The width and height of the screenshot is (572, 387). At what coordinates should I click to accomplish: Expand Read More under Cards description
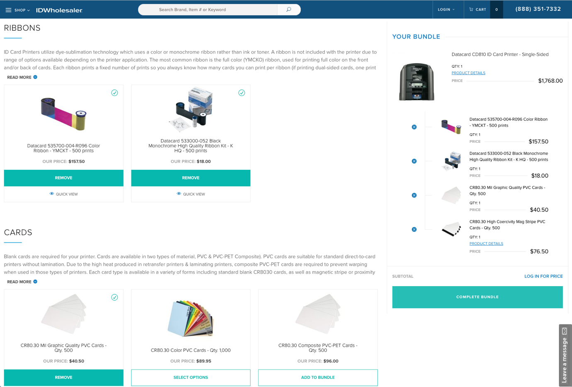(x=22, y=282)
